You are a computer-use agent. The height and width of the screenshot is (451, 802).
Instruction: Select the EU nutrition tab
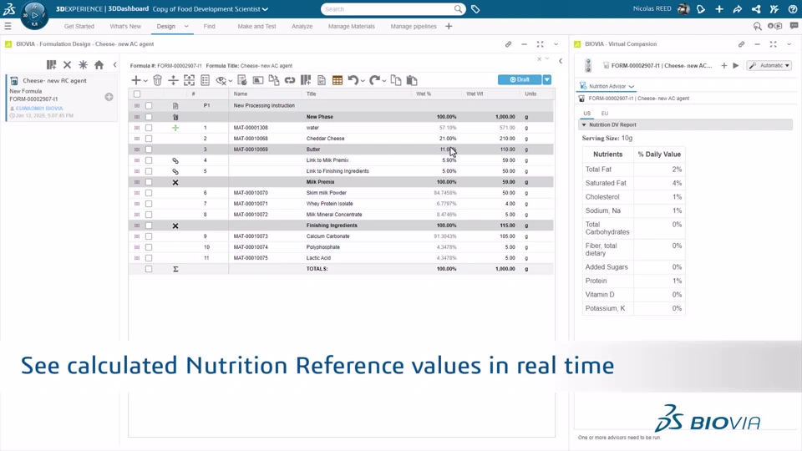point(605,114)
